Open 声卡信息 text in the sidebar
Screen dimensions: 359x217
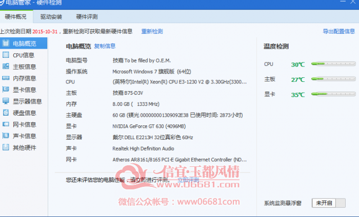coord(25,136)
